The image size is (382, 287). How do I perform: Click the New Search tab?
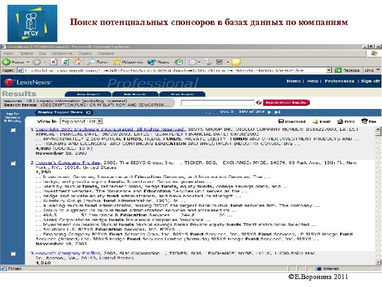[88, 94]
